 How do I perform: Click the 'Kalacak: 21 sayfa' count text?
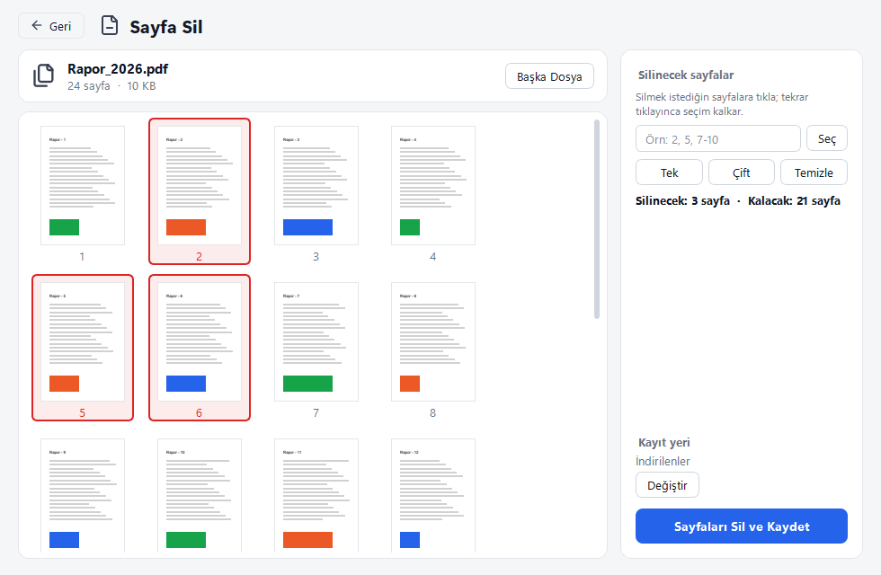tap(794, 201)
